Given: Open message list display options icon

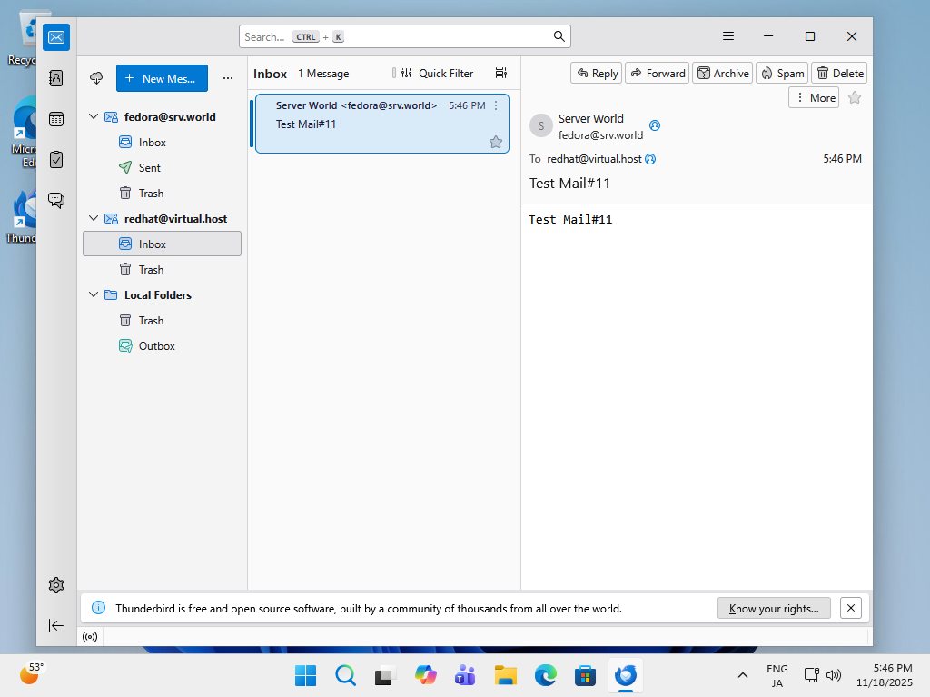Looking at the screenshot, I should (500, 74).
